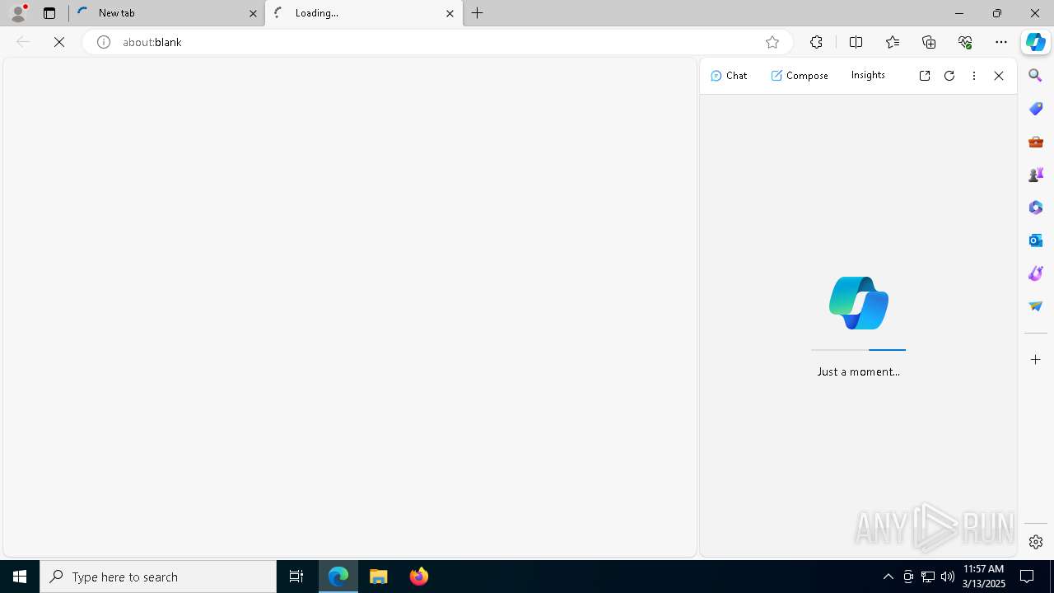
Task: Close the New tab tab
Action: click(x=254, y=13)
